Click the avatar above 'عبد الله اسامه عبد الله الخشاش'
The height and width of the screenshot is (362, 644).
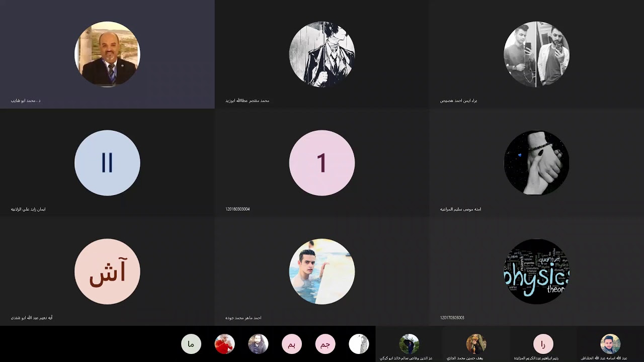point(610,344)
